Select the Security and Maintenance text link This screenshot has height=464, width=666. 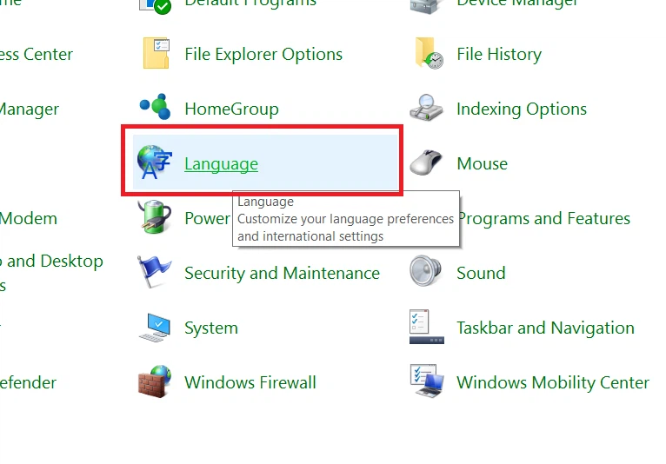(x=282, y=273)
